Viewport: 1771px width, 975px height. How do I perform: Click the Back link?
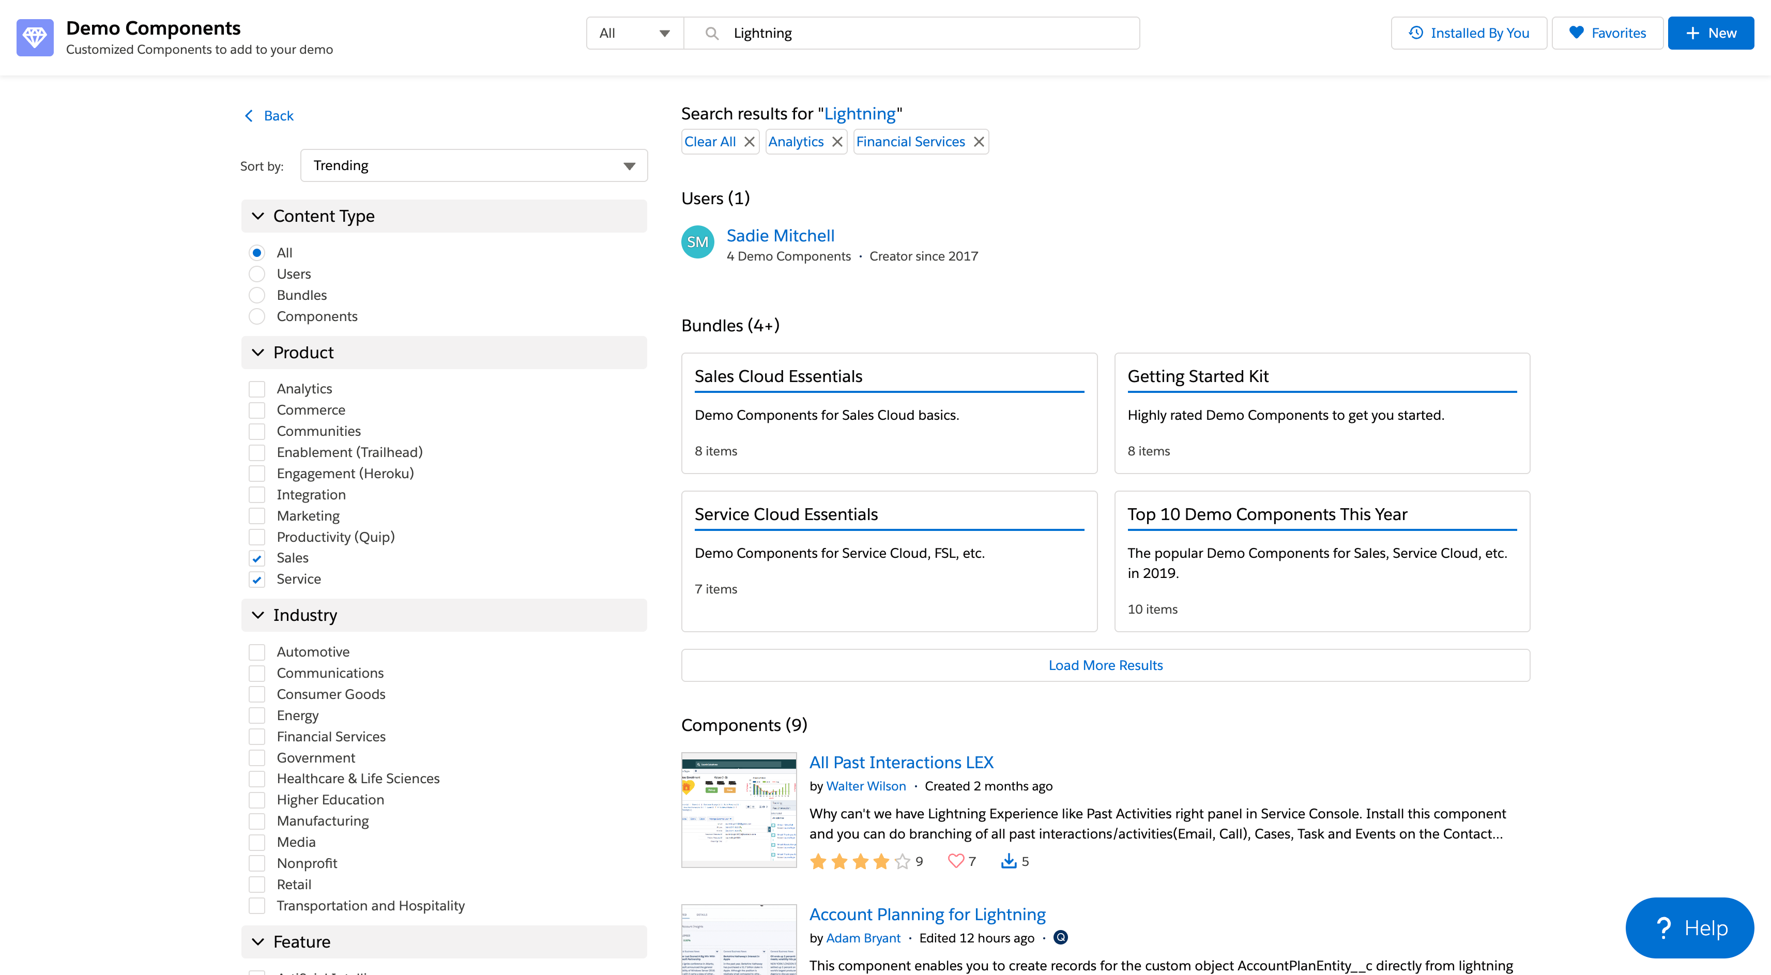pos(279,115)
